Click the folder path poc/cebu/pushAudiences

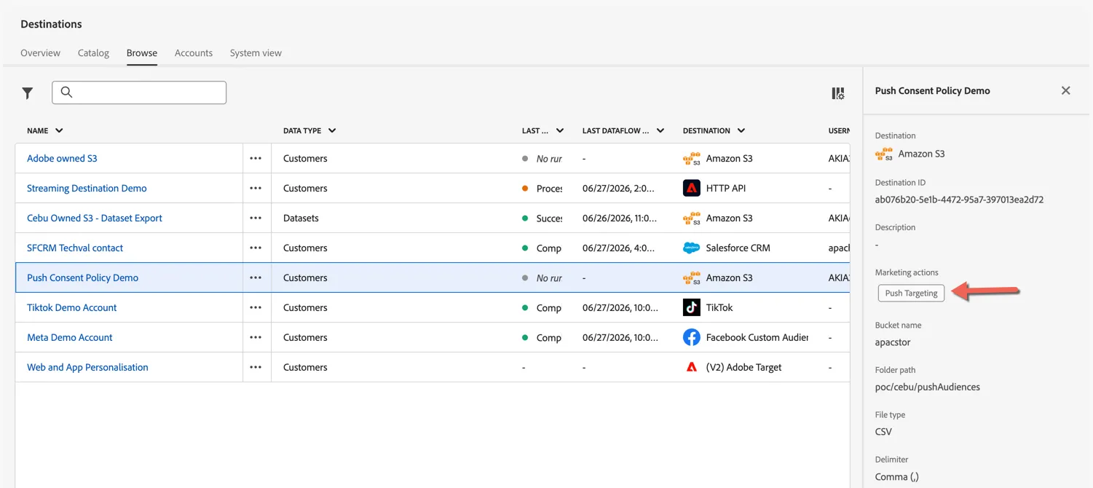point(927,387)
